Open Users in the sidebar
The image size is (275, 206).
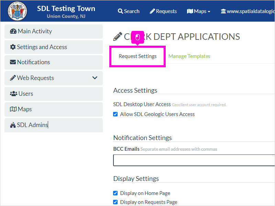tap(54, 94)
